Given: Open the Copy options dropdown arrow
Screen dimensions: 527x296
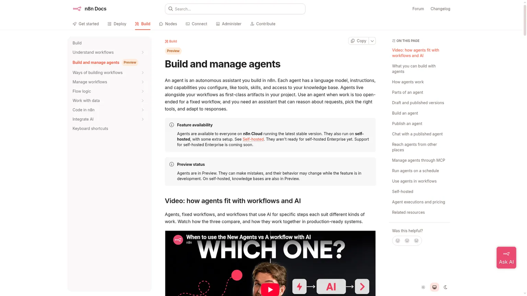Looking at the screenshot, I should point(372,41).
